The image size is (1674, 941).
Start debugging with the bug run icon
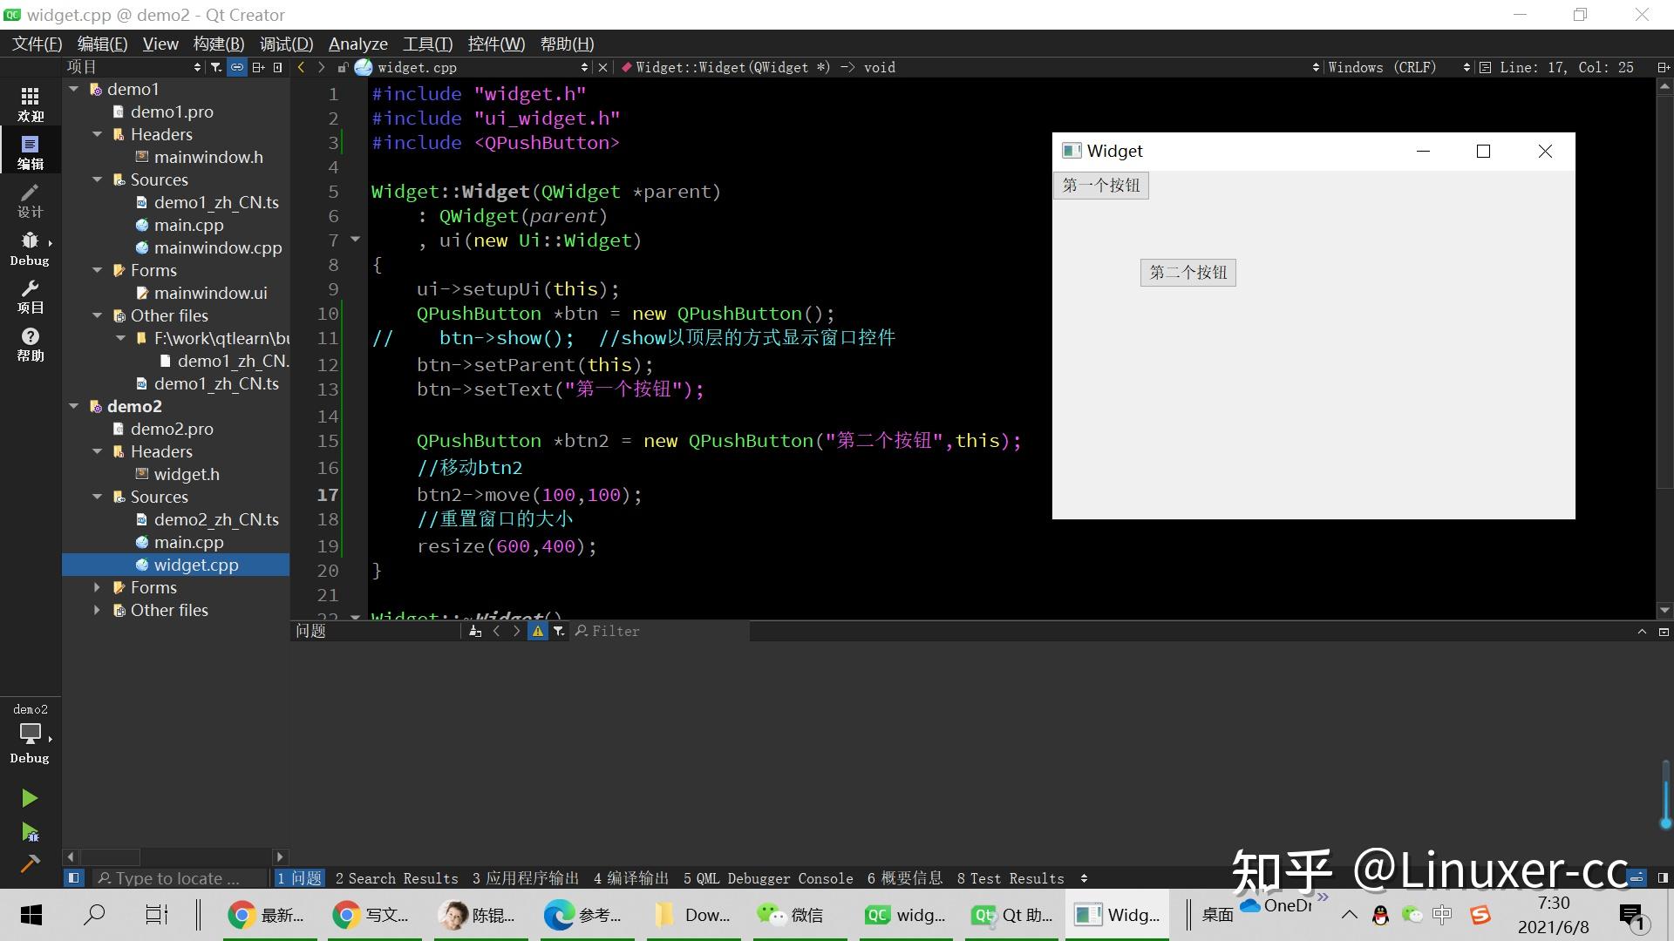tap(29, 832)
